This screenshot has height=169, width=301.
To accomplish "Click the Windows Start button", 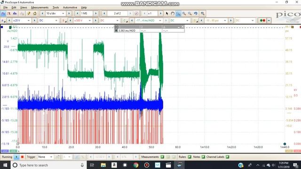I will pyautogui.click(x=5, y=165).
